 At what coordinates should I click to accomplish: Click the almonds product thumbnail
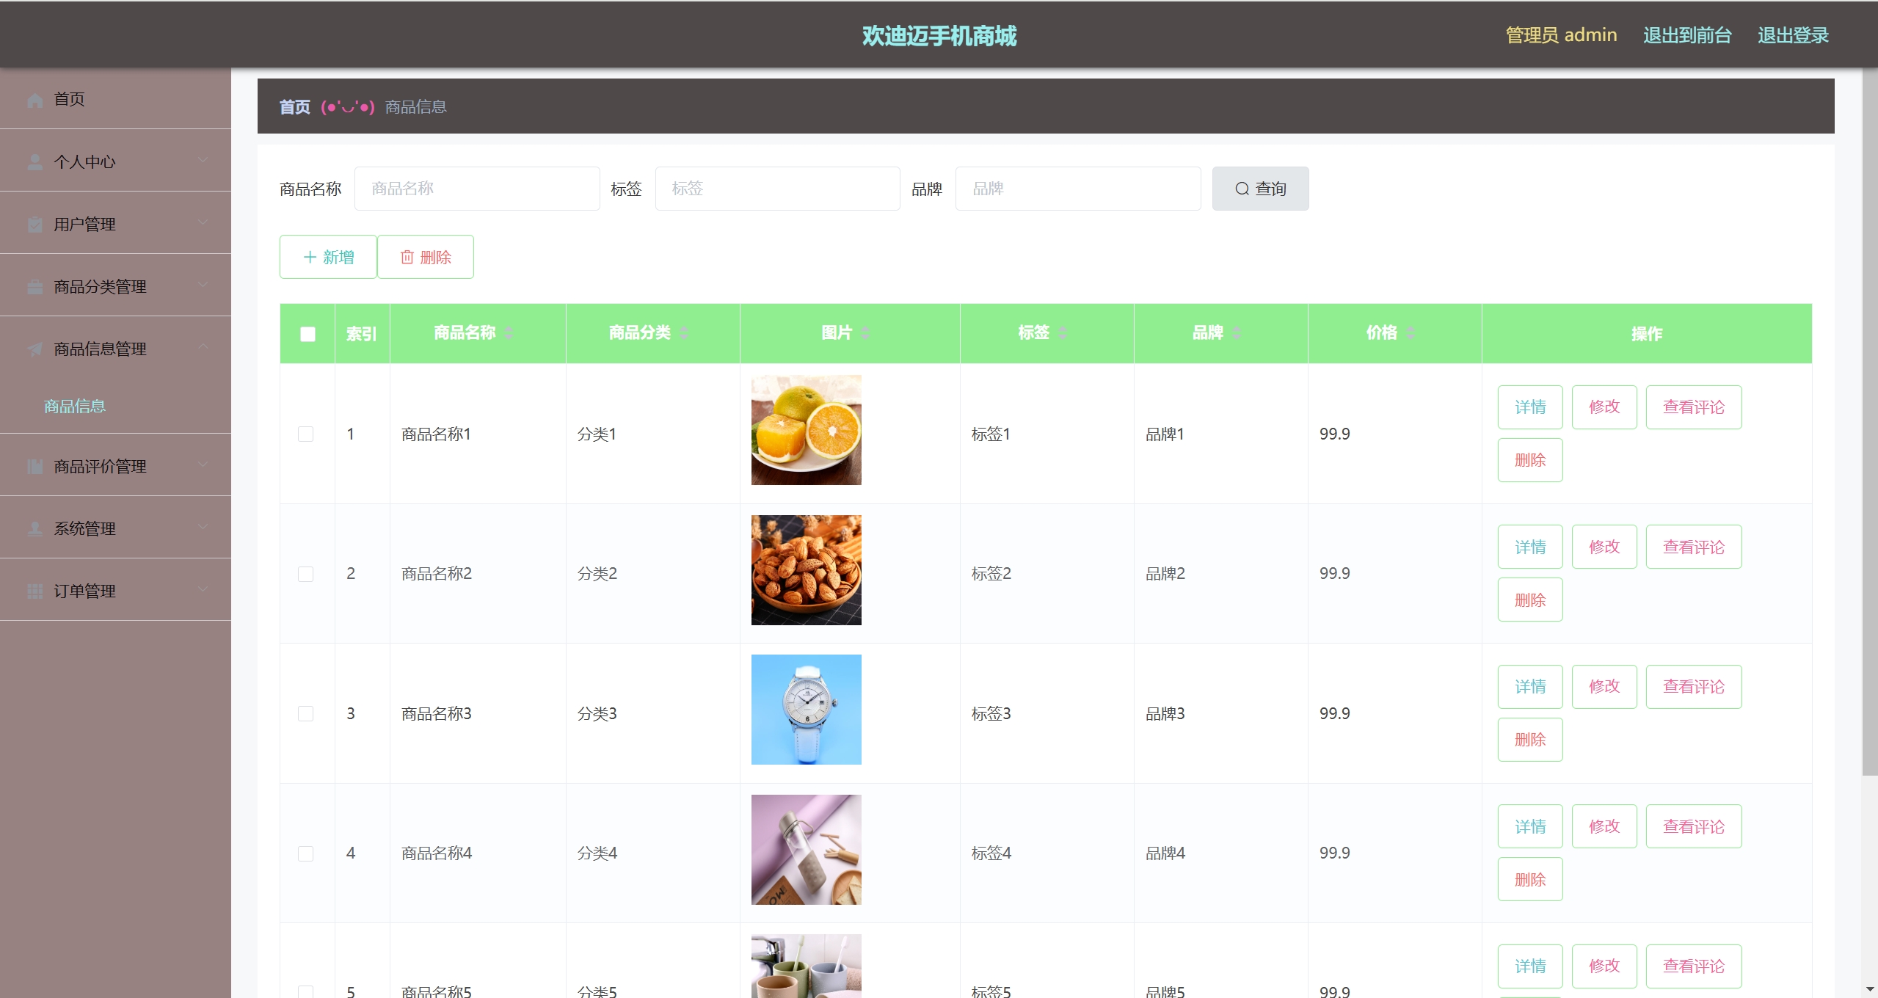(x=806, y=570)
